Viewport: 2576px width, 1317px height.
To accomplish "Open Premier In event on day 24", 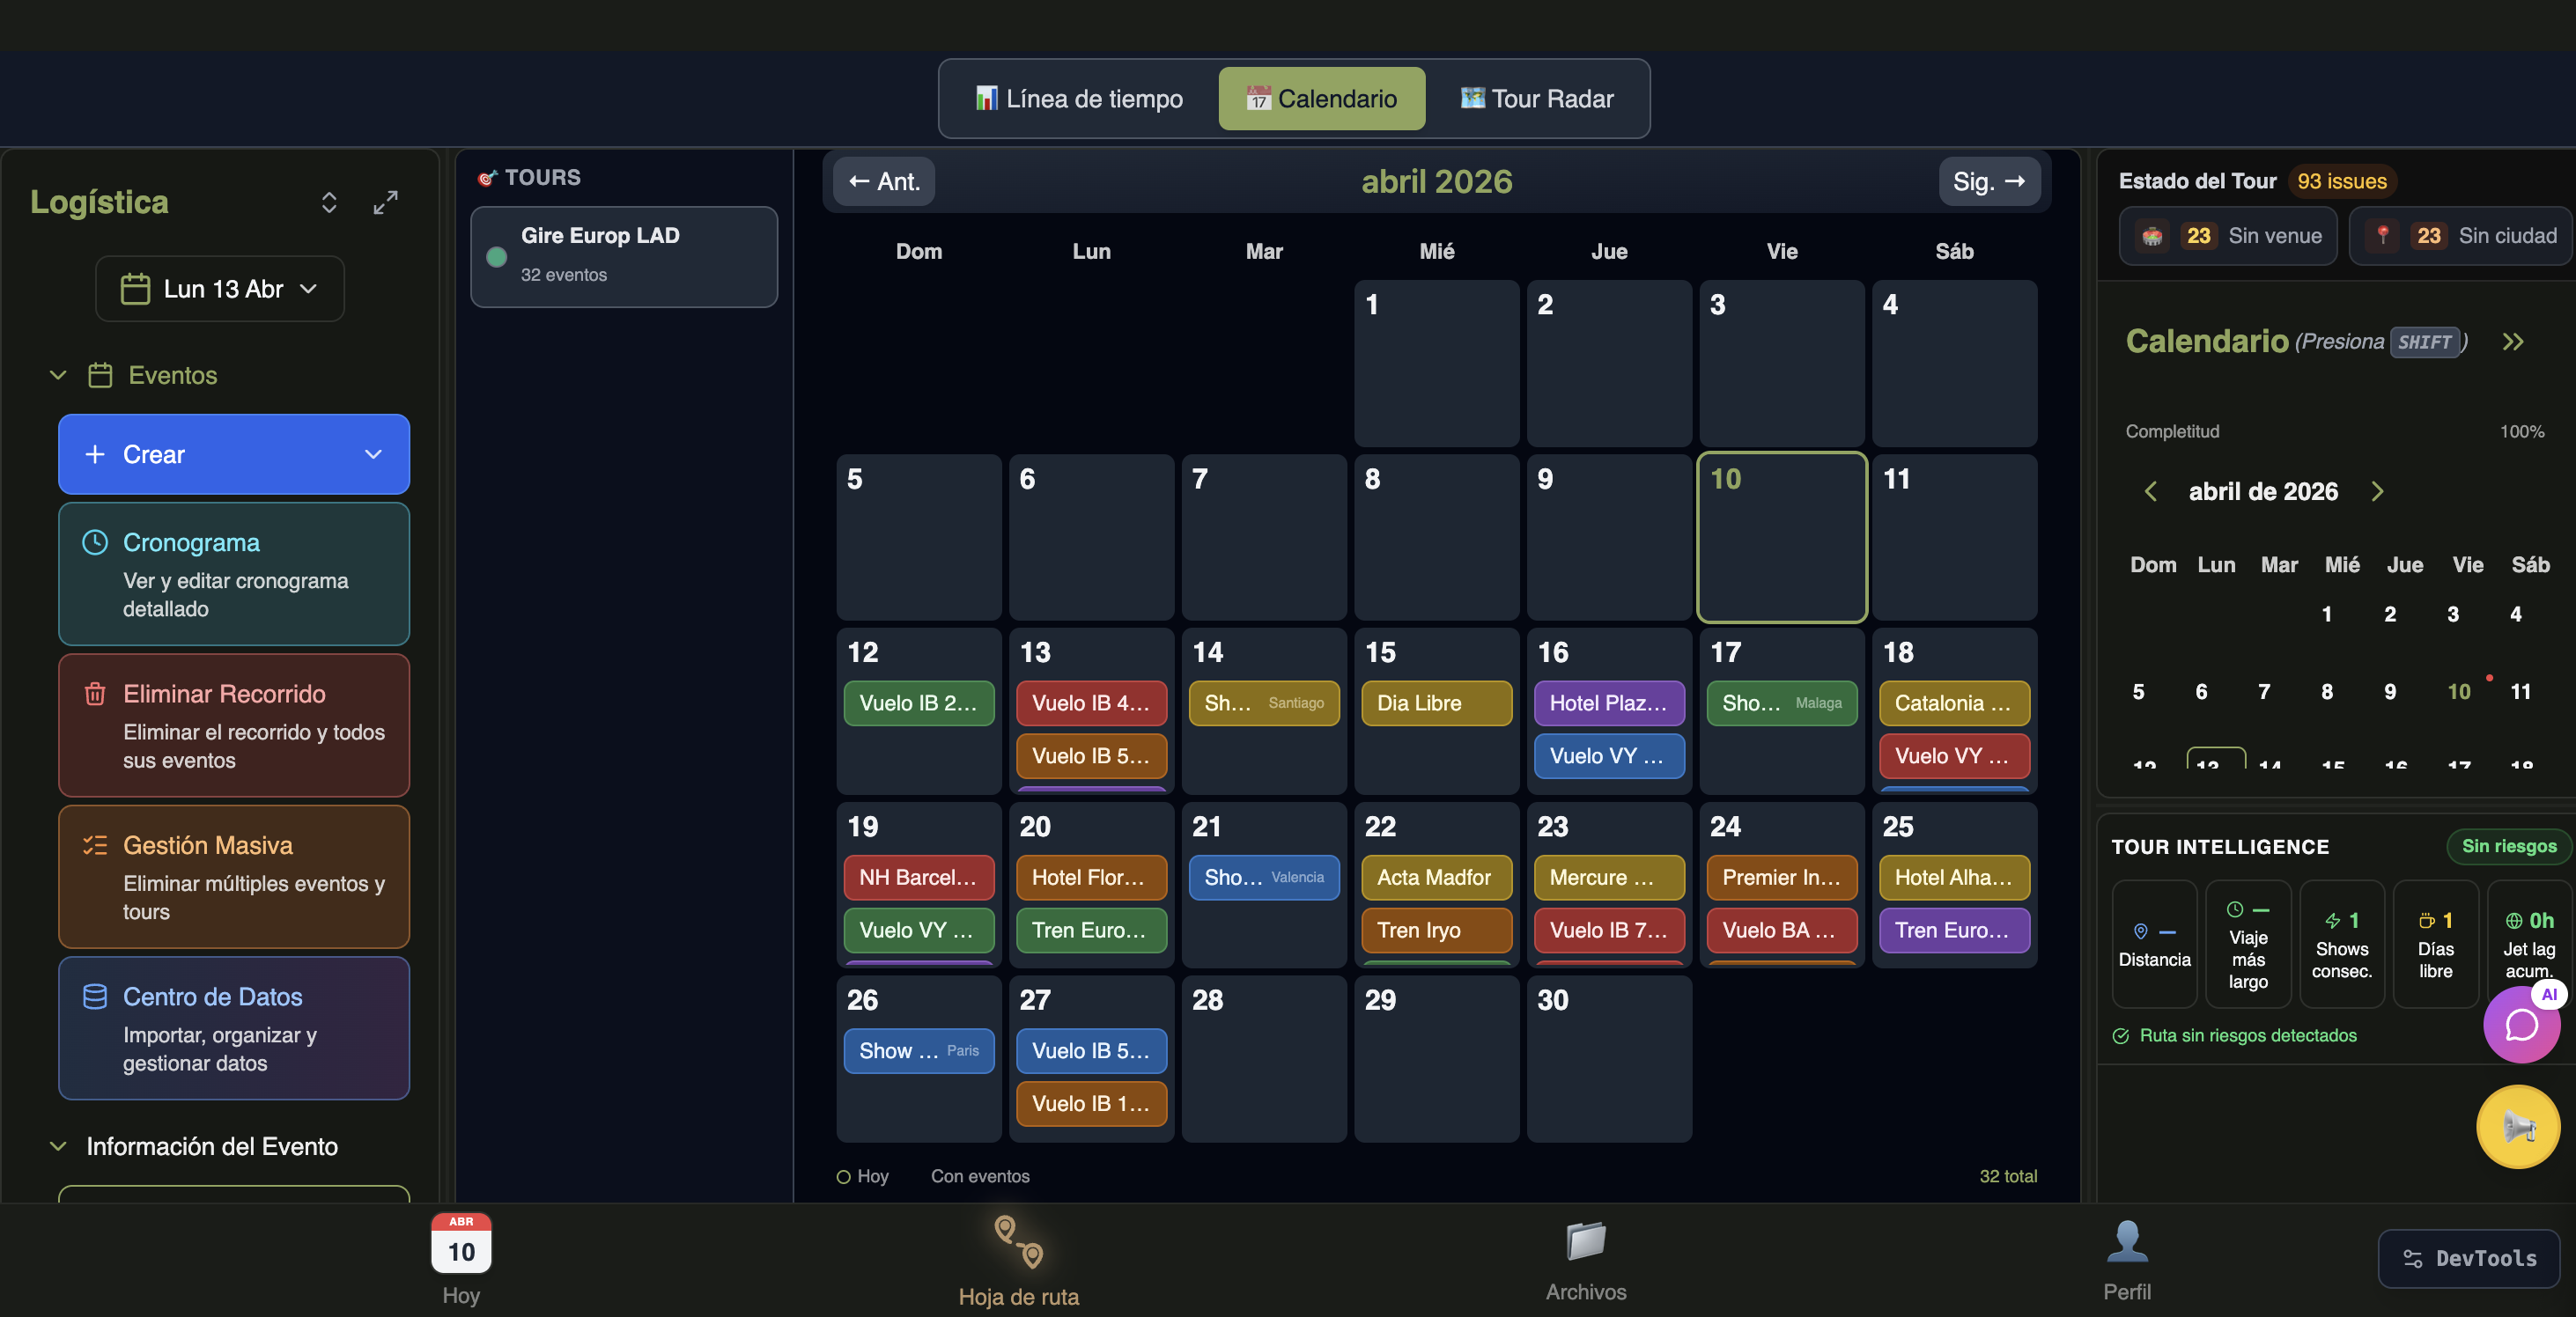I will coord(1781,878).
